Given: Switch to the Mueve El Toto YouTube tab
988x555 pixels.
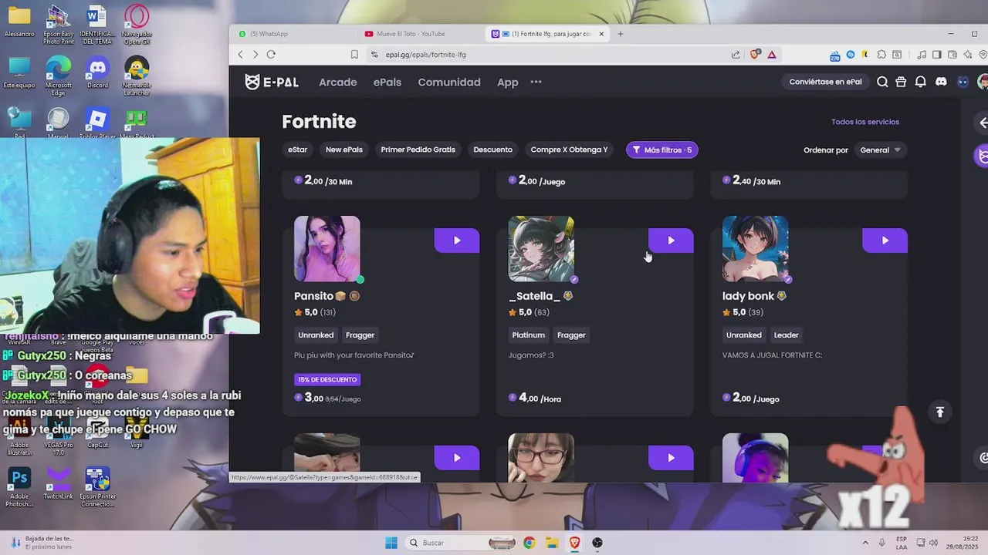Looking at the screenshot, I should tap(419, 34).
